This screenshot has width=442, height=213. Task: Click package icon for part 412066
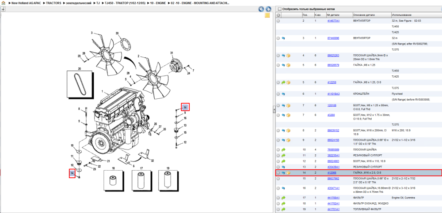(x=288, y=173)
